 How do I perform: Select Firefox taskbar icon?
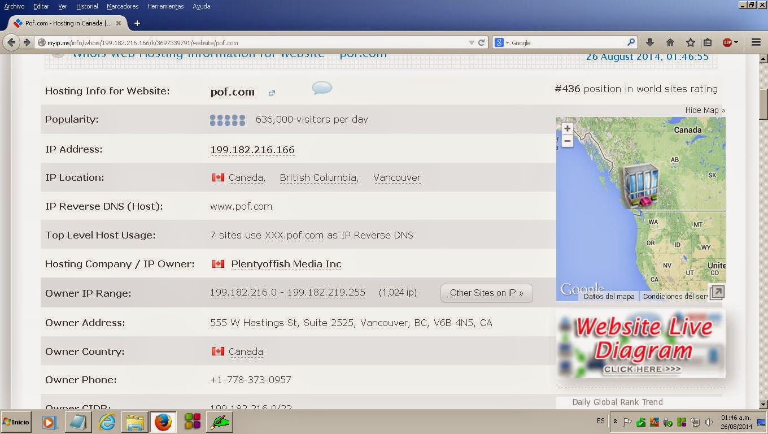[163, 422]
